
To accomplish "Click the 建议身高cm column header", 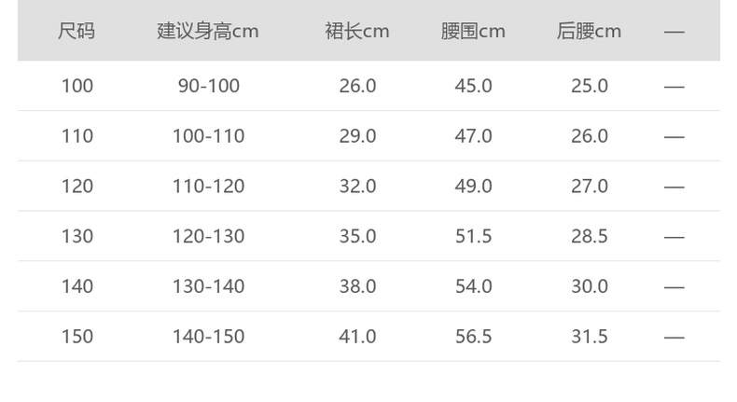I will (208, 32).
